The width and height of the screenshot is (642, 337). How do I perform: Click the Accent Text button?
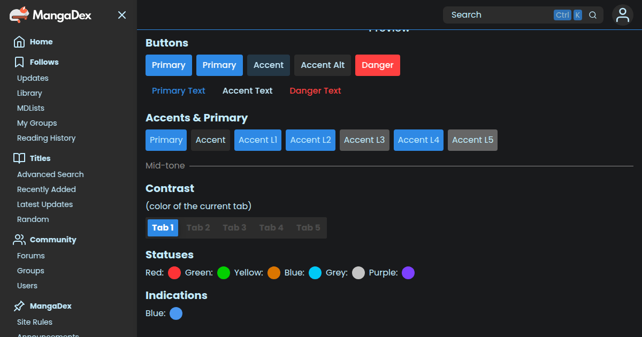(248, 91)
